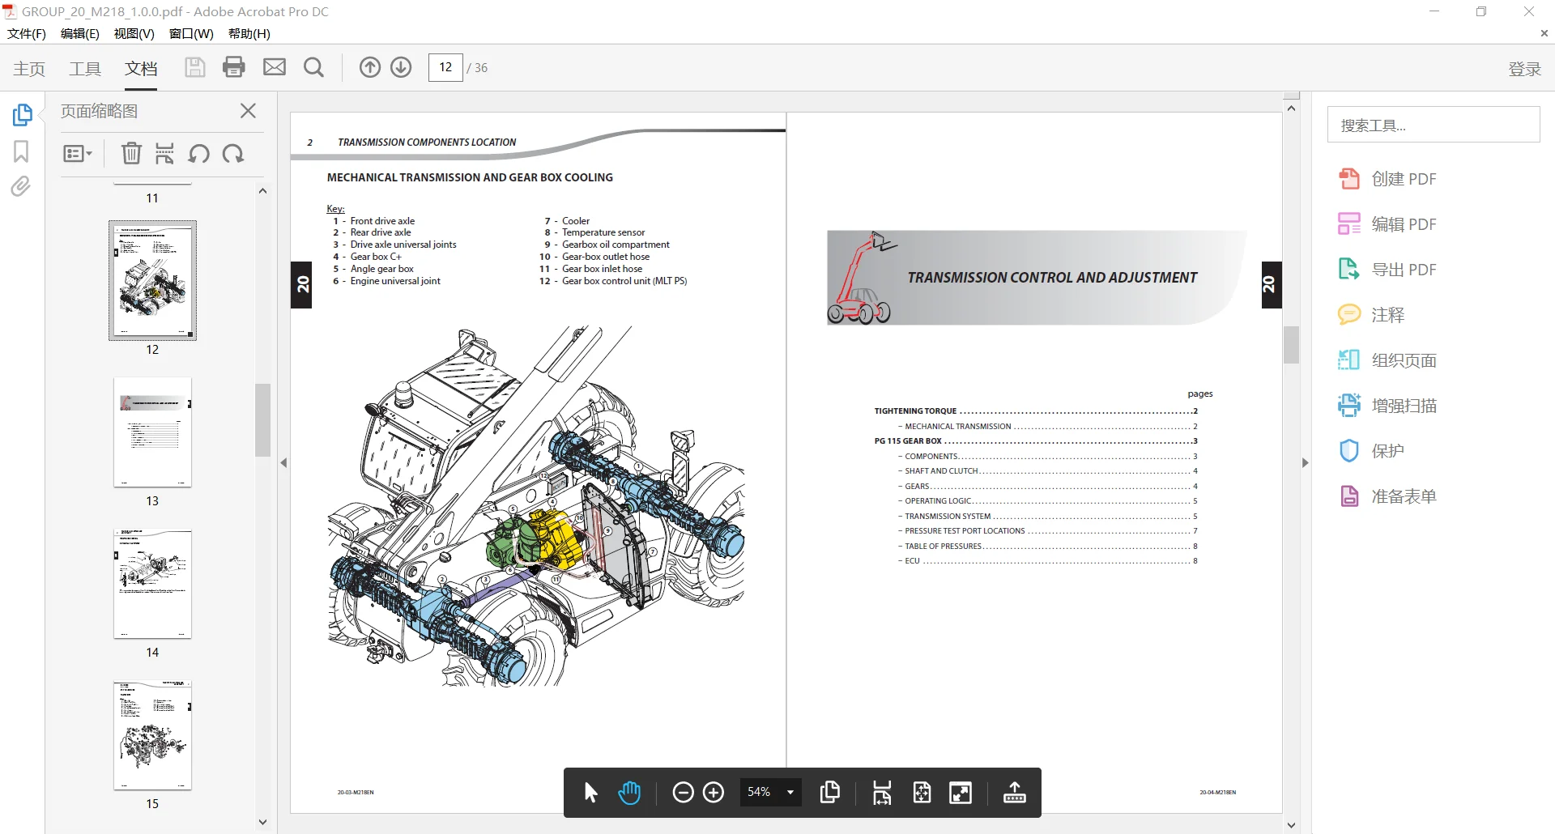Fit one full page to window
Image resolution: width=1555 pixels, height=834 pixels.
922,793
